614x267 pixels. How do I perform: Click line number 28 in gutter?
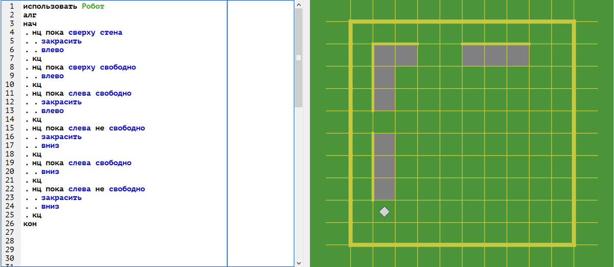coord(10,241)
